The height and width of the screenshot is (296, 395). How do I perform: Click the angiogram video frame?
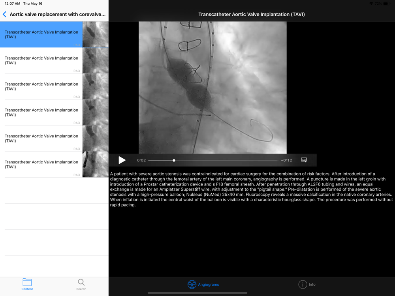213,87
